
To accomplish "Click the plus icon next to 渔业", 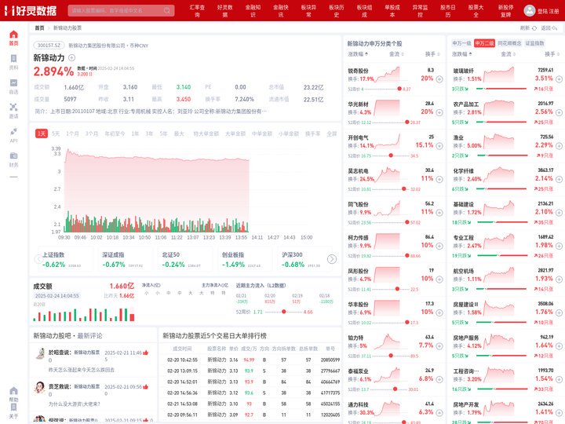I will pos(559,146).
